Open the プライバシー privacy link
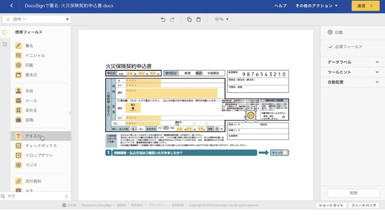This screenshot has height=216, width=385. click(x=158, y=205)
